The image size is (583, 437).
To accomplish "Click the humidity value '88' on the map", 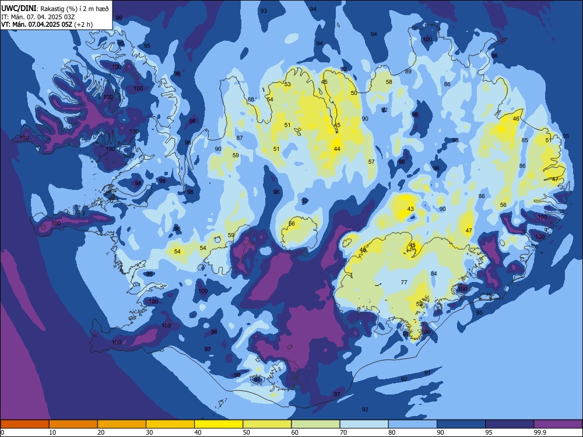I will coord(251,99).
